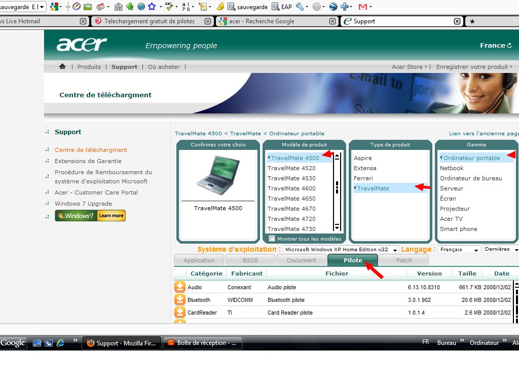Switch to the BIOS tab
This screenshot has height=389, width=519.
pyautogui.click(x=250, y=260)
